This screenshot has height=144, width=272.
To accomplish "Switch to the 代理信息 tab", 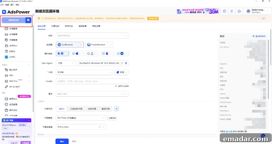I will click(x=55, y=26).
